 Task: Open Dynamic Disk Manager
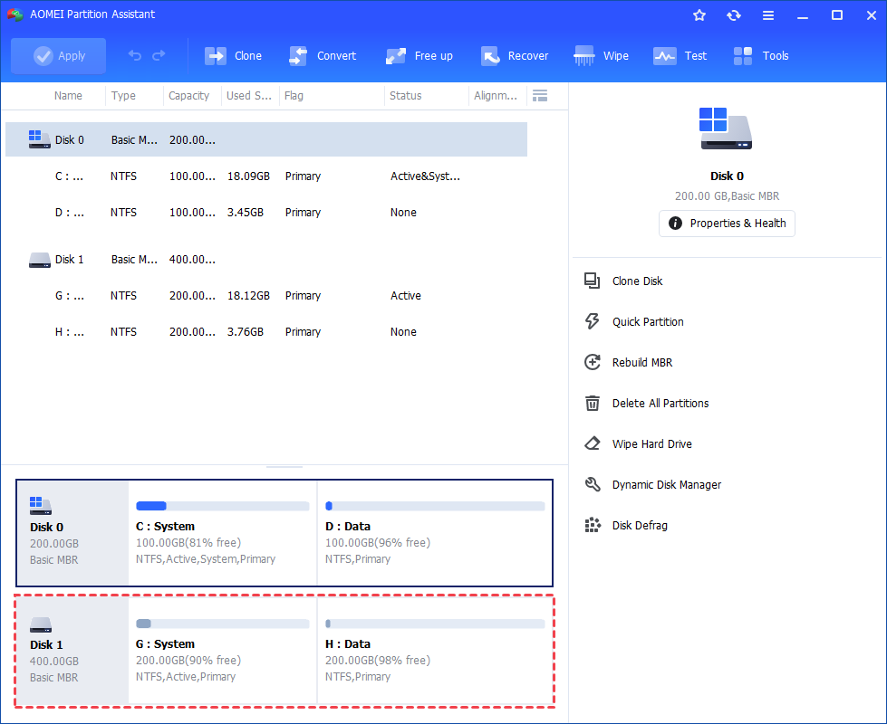click(x=666, y=484)
